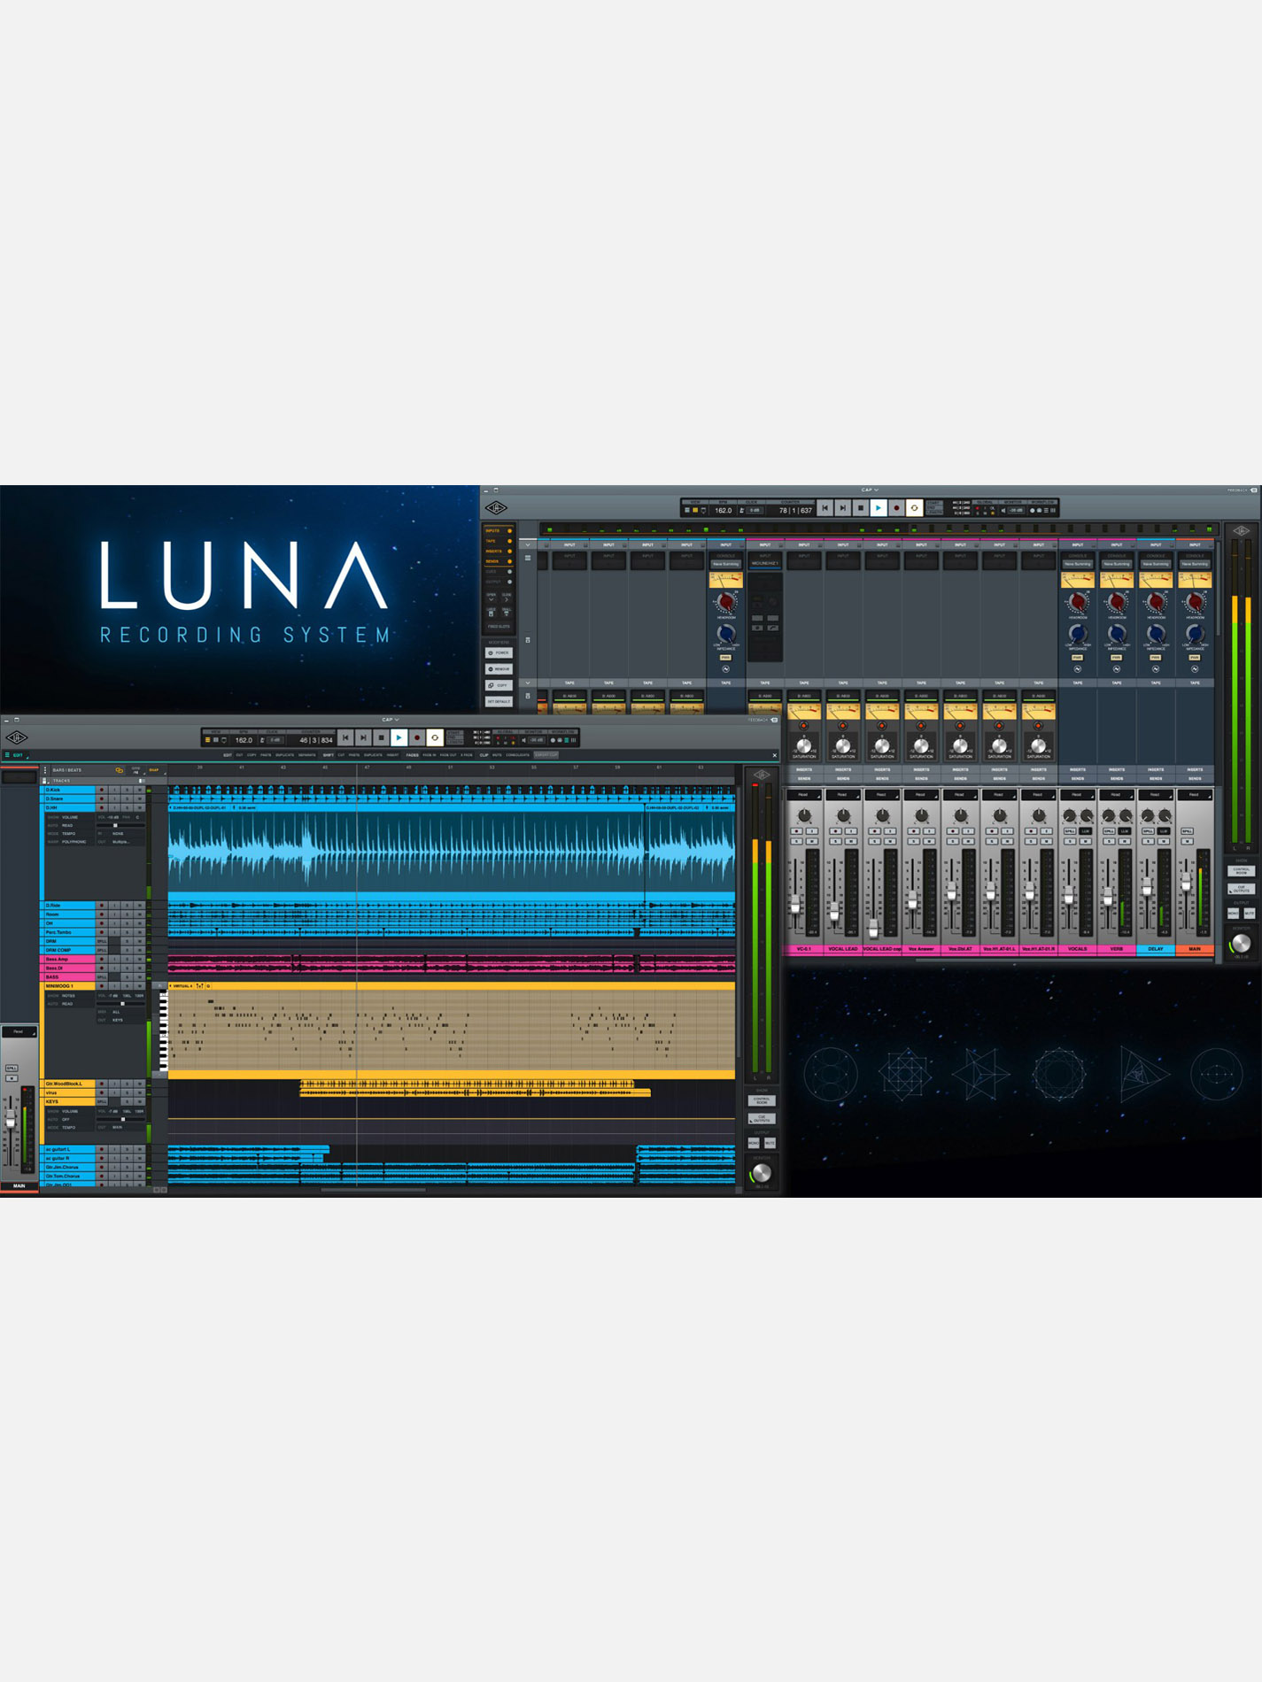Toggle TAPE row visibility in mixer sidebar

pyautogui.click(x=498, y=541)
